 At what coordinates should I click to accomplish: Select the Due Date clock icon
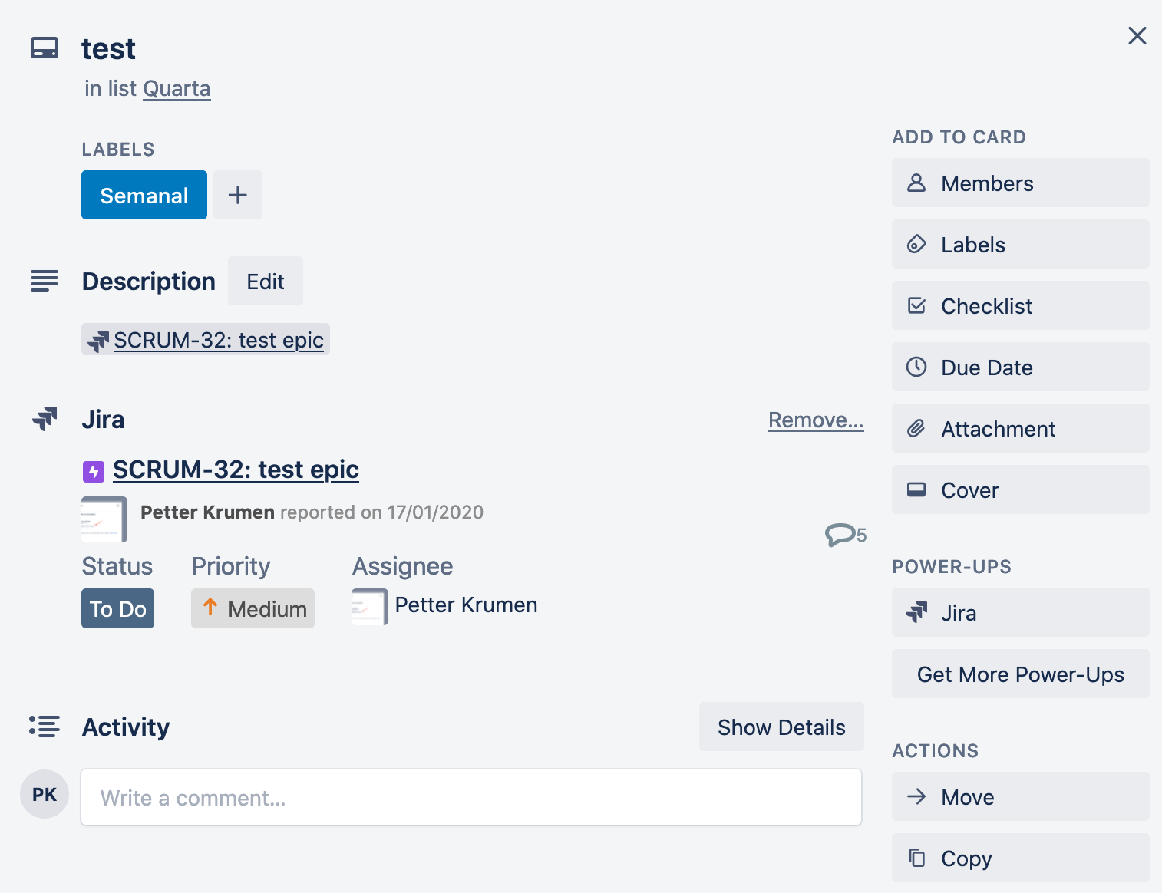click(916, 367)
